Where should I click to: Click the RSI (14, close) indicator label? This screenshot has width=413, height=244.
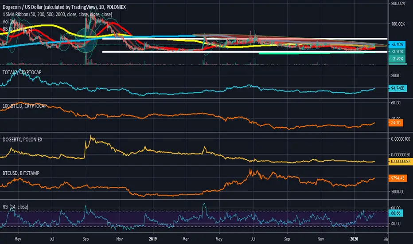click(x=15, y=207)
